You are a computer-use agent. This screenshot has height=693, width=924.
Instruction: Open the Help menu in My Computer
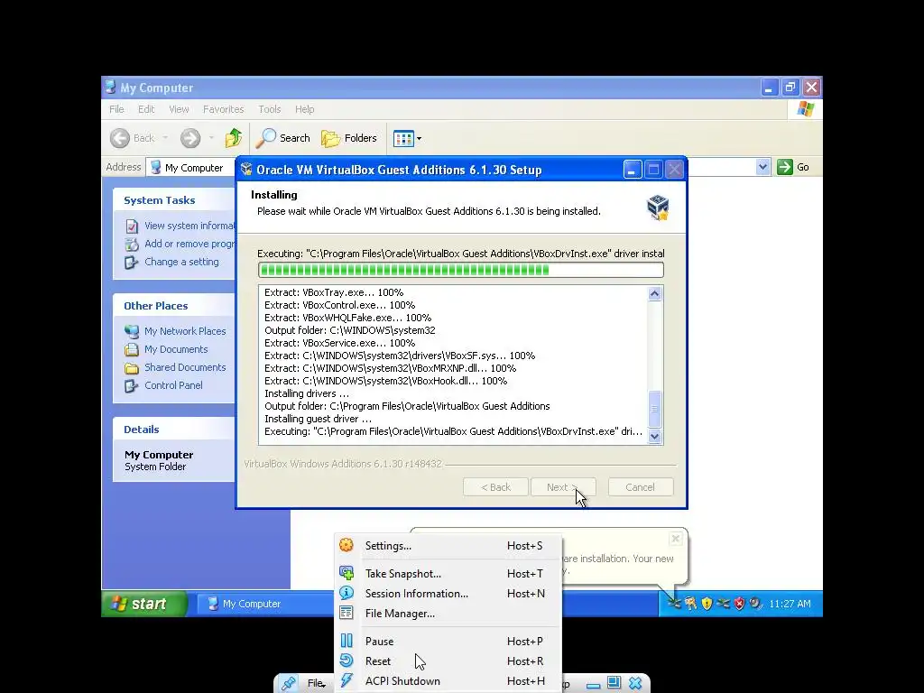pyautogui.click(x=305, y=109)
